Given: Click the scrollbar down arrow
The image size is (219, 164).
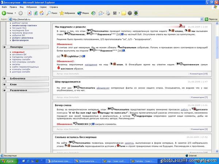Looking at the screenshot, I should tap(217, 151).
